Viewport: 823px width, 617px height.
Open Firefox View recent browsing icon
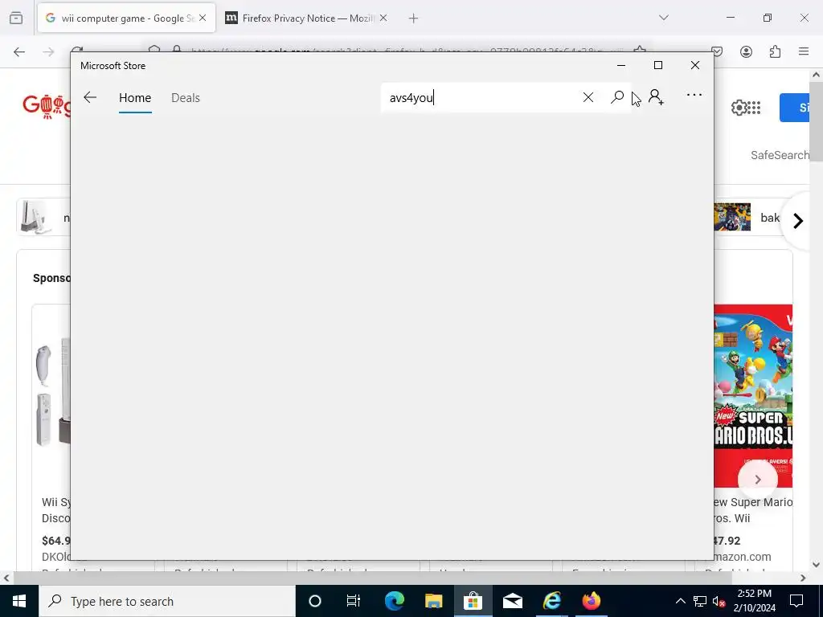point(16,18)
